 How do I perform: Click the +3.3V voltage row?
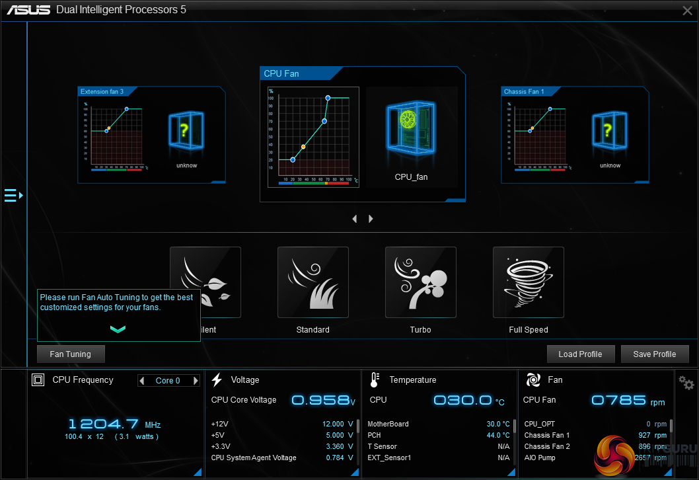[x=282, y=446]
